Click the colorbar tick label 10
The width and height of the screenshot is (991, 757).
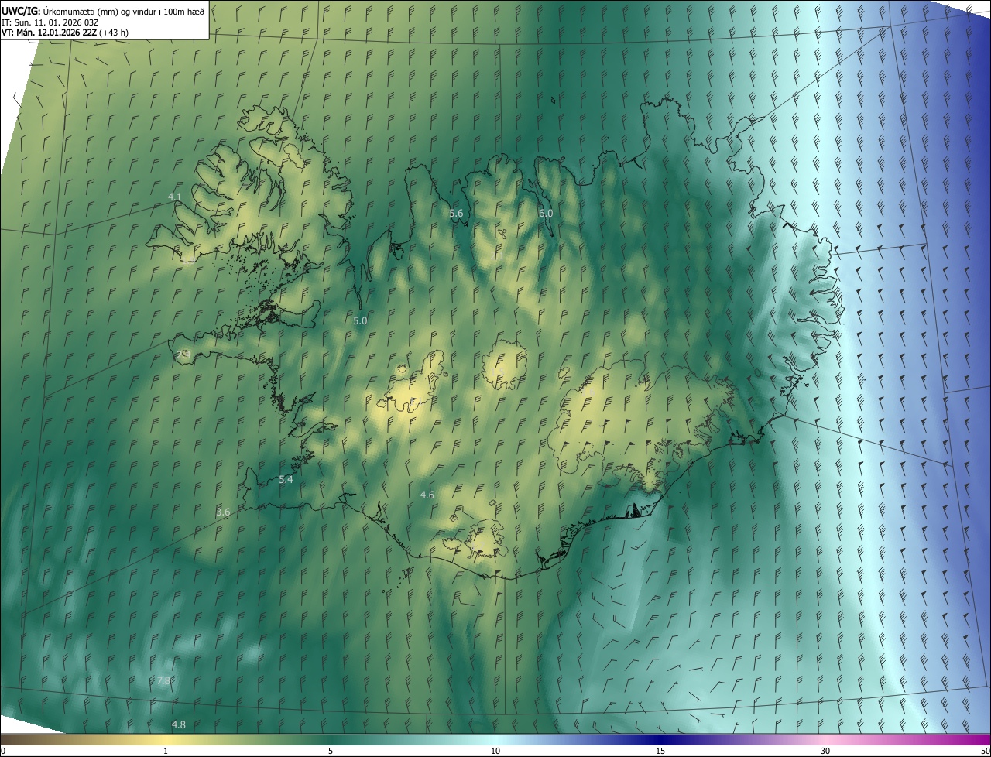[x=495, y=752]
